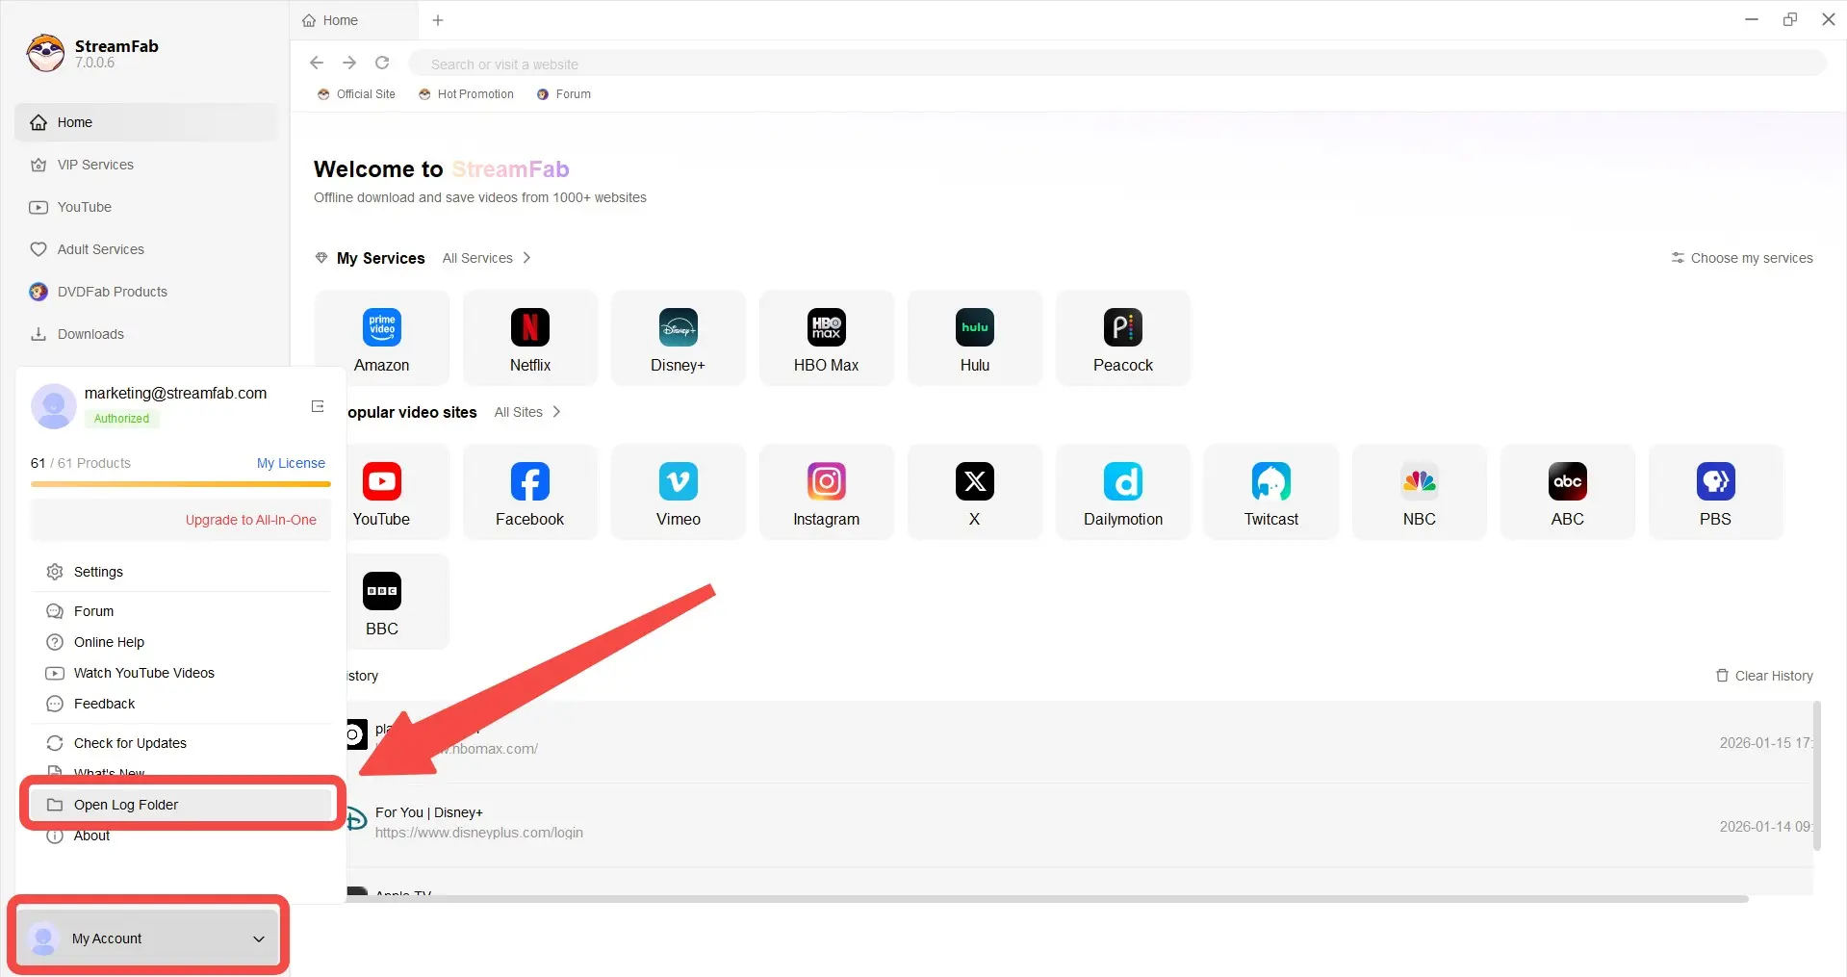
Task: Open the BBC video site tile
Action: (x=397, y=602)
